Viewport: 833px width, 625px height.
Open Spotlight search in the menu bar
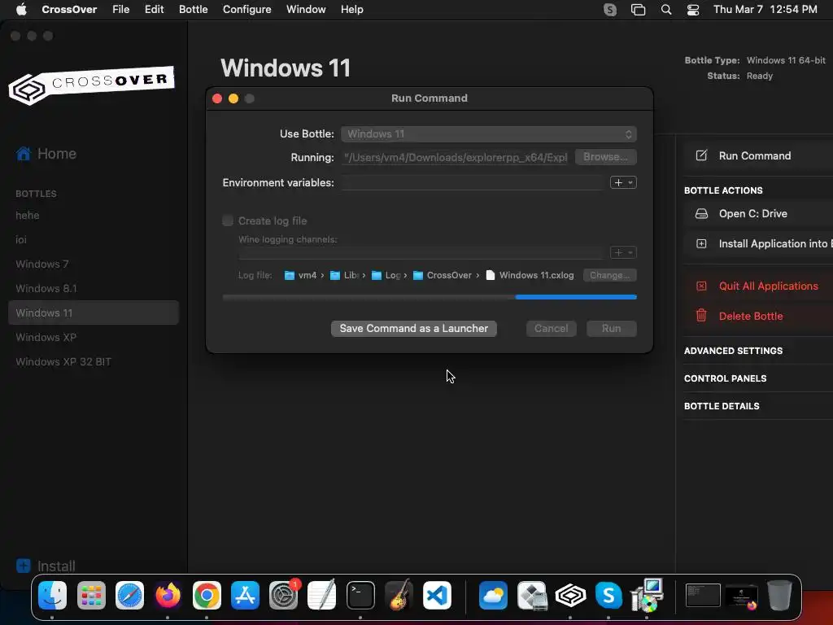665,10
